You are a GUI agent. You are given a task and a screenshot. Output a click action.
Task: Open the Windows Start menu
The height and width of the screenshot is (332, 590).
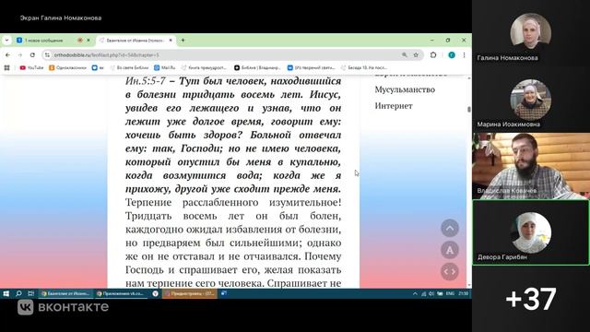coord(6,293)
